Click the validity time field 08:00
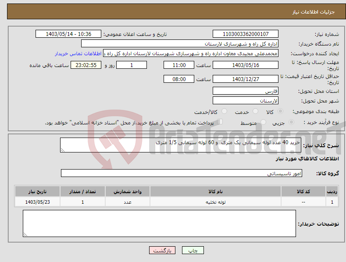The width and height of the screenshot is (346, 262). pos(179,79)
